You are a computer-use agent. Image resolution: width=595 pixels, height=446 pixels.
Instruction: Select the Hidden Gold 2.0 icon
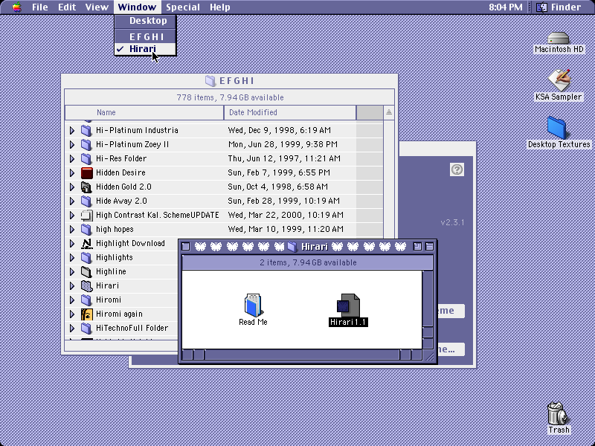[86, 187]
